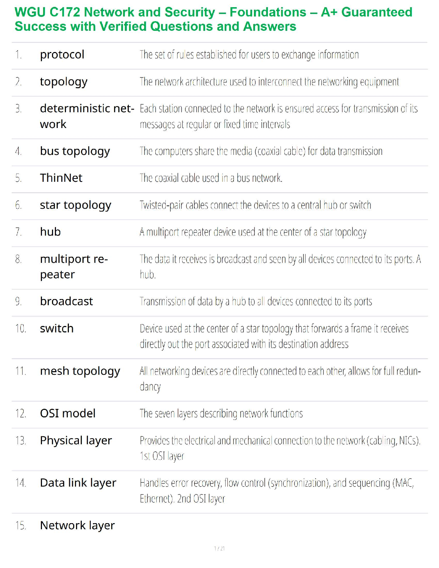The height and width of the screenshot is (568, 439).
Task: Select the "Physical layer" term
Action: pos(76,441)
